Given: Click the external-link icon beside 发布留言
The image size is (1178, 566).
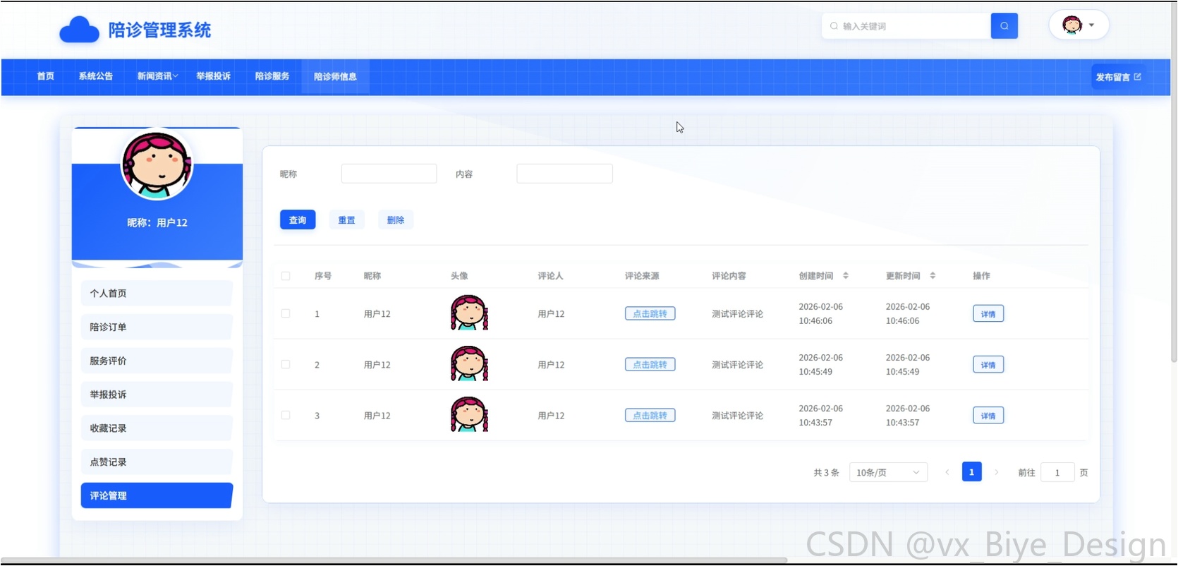Looking at the screenshot, I should tap(1137, 76).
